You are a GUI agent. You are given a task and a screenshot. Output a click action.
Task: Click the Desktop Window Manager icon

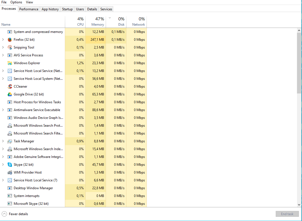[x=10, y=188]
